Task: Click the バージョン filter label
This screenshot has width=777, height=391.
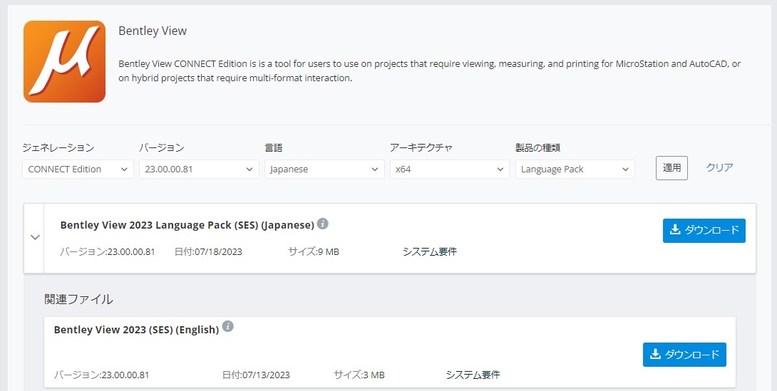Action: [x=162, y=147]
